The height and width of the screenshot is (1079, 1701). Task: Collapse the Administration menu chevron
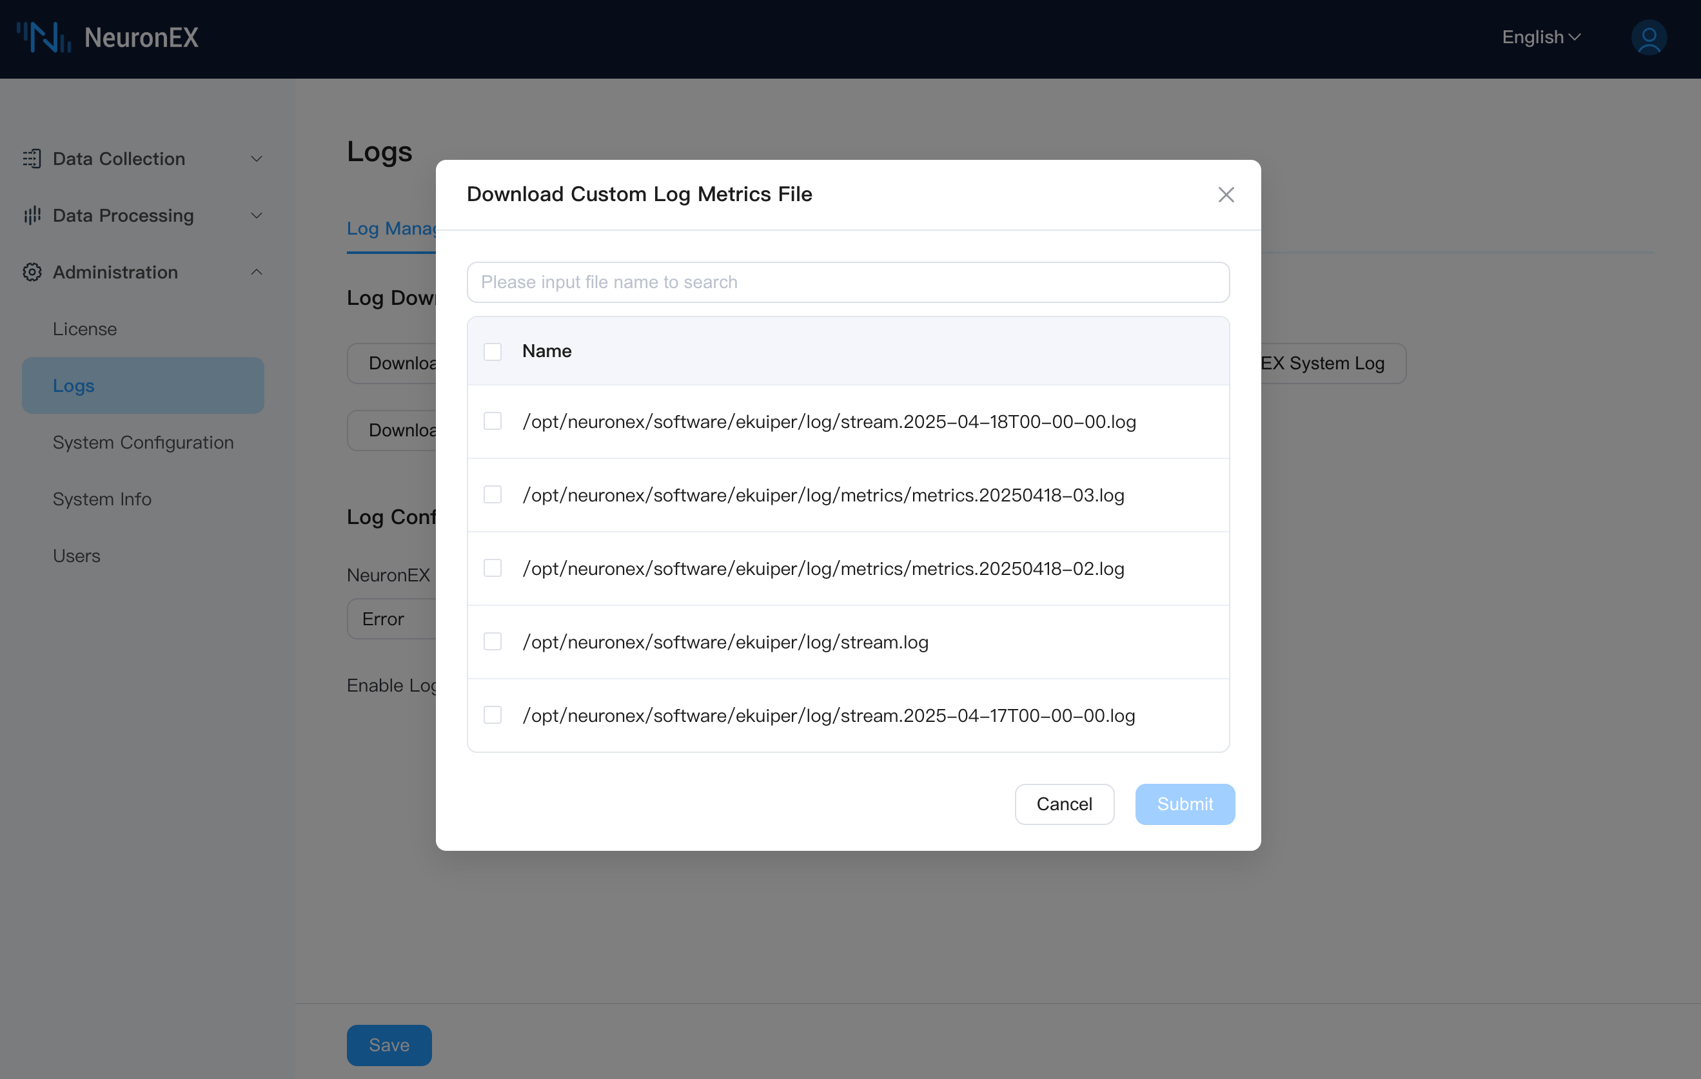pos(257,273)
